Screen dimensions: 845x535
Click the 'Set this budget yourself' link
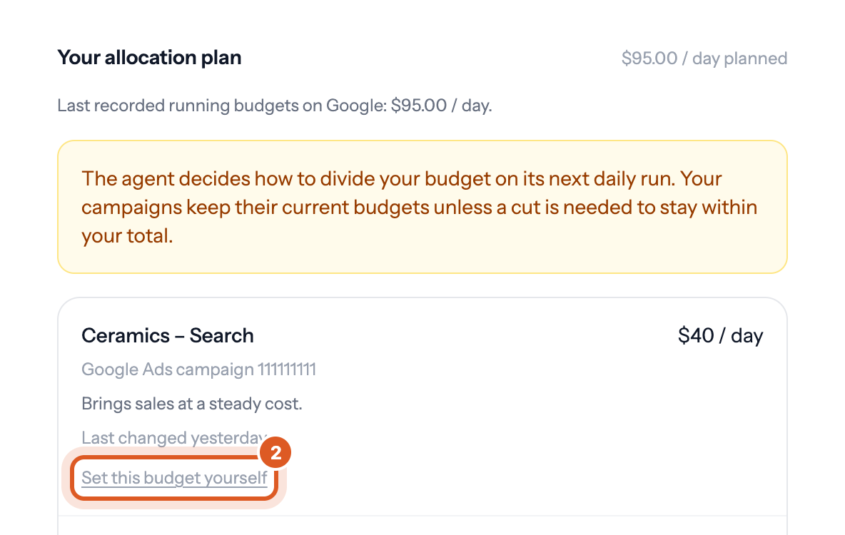[174, 477]
